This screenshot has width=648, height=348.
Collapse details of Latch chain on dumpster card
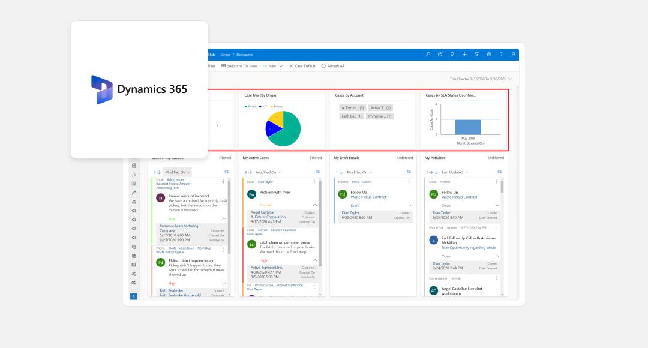pos(315,260)
